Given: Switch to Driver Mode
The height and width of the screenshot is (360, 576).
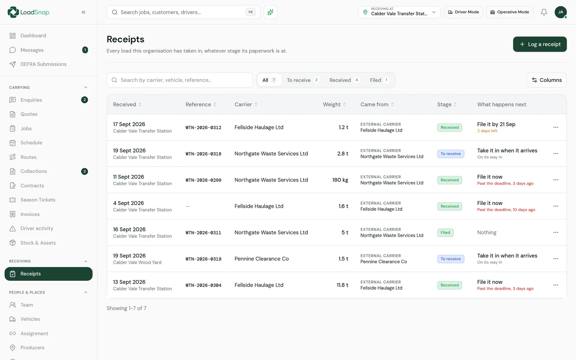Looking at the screenshot, I should click(x=463, y=12).
